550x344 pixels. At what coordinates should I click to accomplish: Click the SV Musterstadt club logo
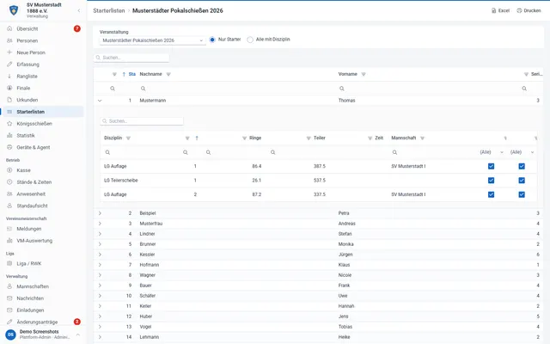coord(14,10)
